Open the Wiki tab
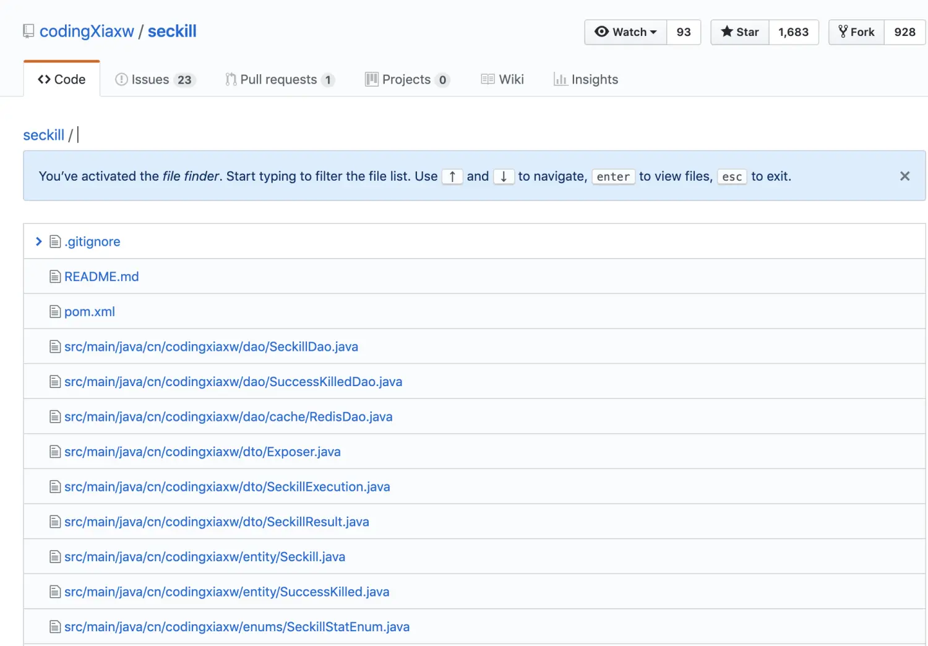 click(502, 79)
